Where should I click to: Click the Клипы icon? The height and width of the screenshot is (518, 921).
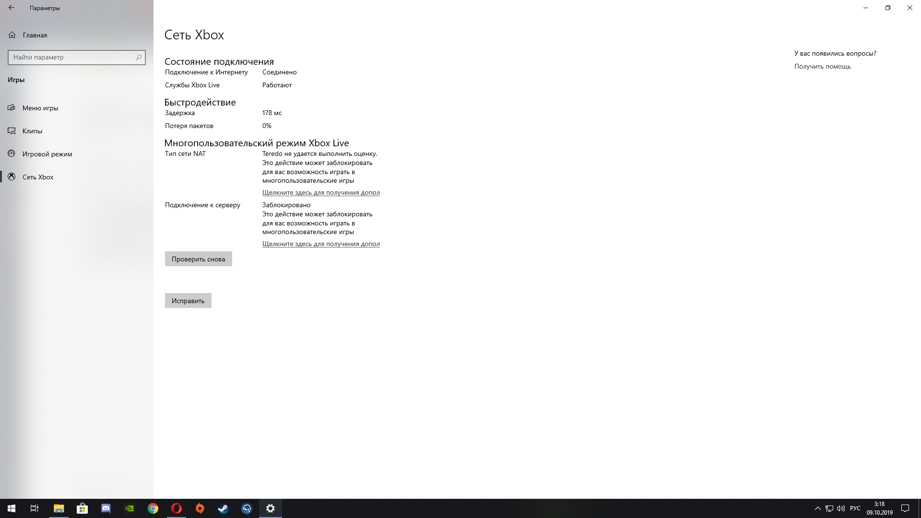[12, 131]
